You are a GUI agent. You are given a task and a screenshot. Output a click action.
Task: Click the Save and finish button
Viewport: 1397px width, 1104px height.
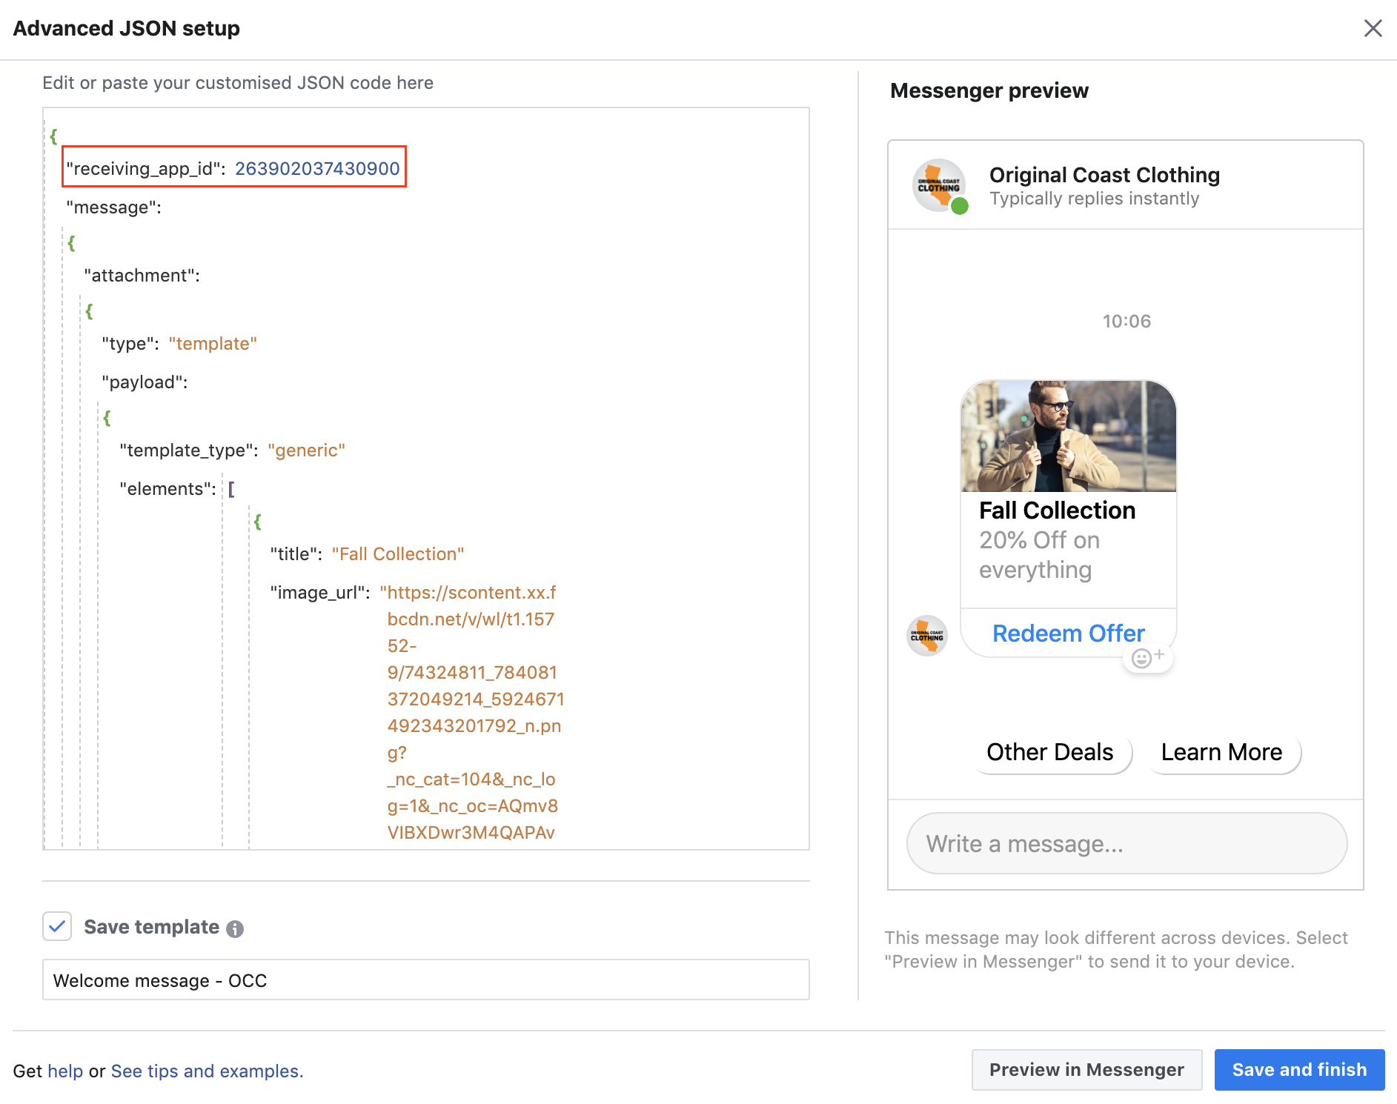pos(1299,1070)
